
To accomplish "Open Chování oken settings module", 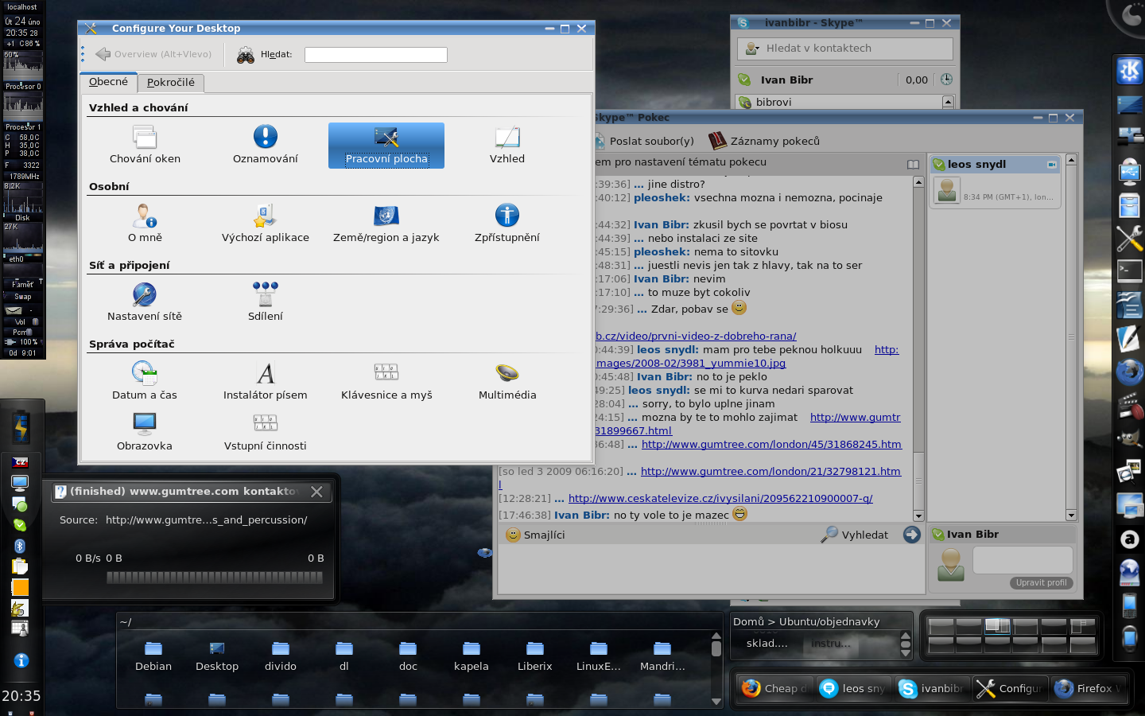I will (145, 146).
